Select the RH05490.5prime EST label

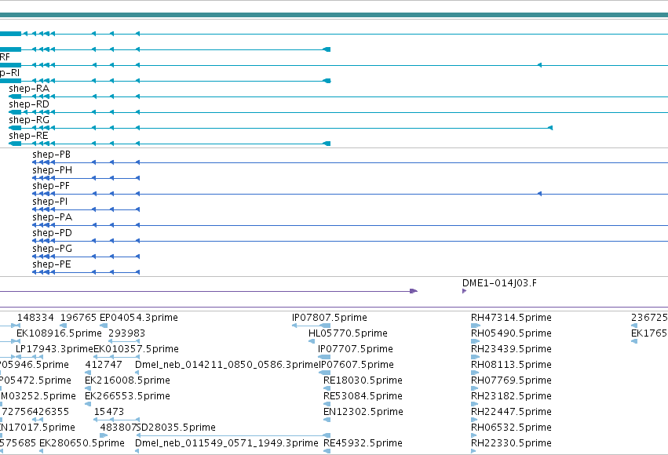click(511, 333)
